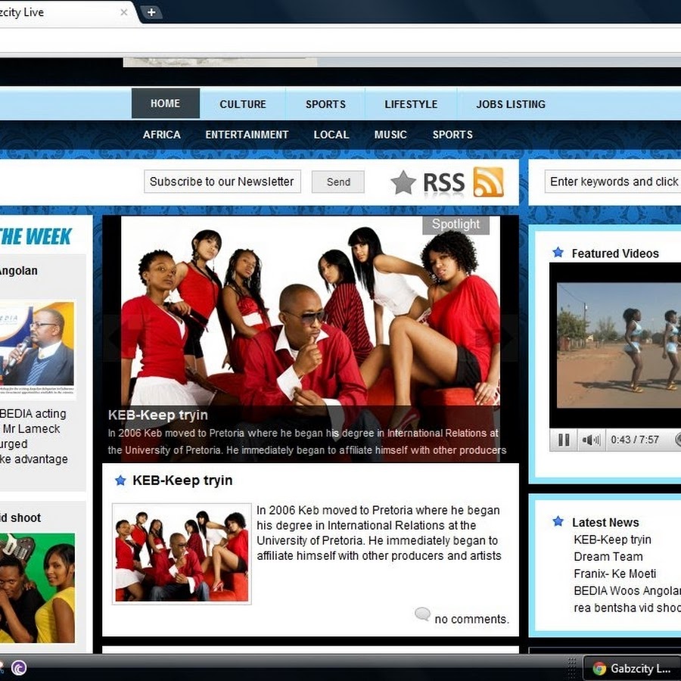Pause the featured video
681x681 pixels.
tap(564, 440)
